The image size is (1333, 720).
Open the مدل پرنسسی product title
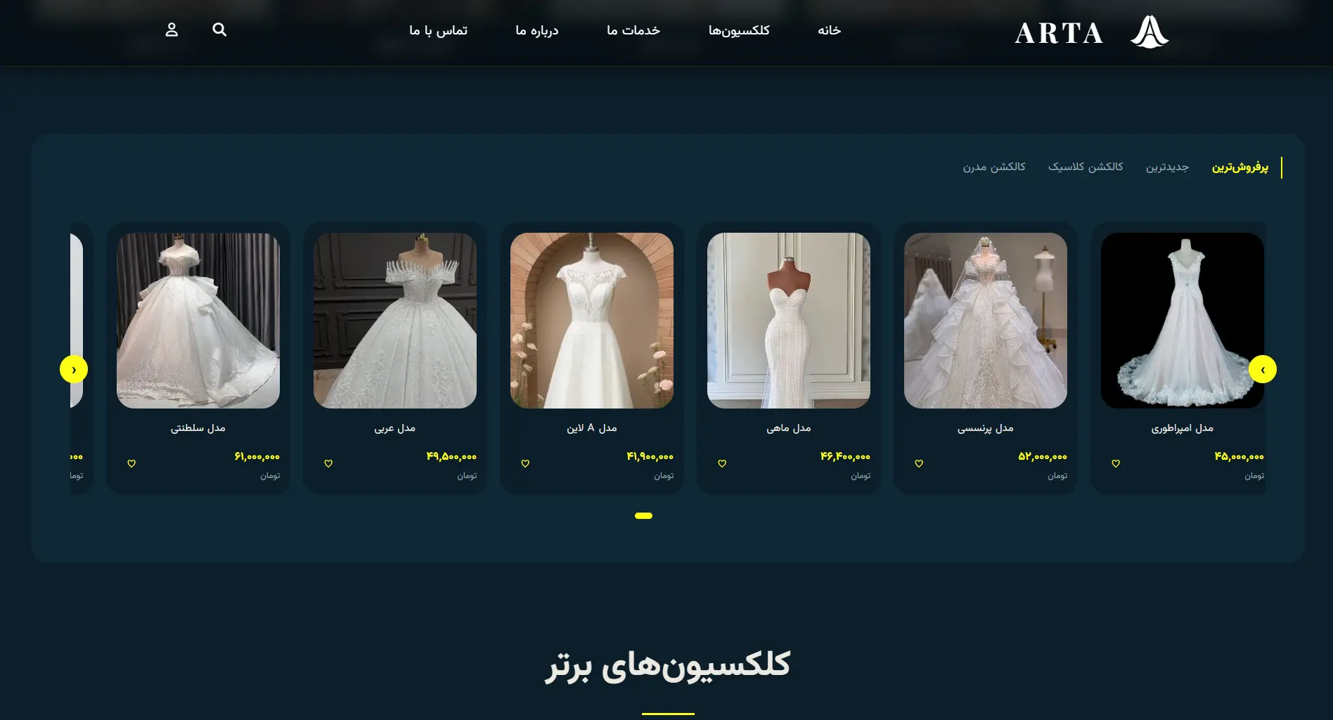(986, 428)
